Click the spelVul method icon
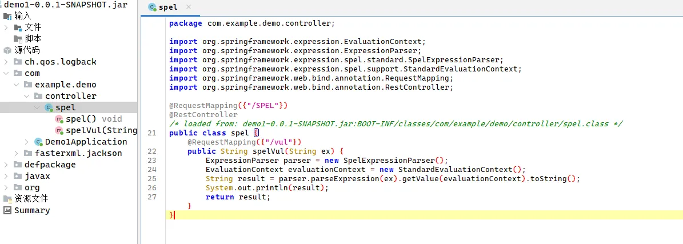The image size is (683, 244). [x=59, y=130]
